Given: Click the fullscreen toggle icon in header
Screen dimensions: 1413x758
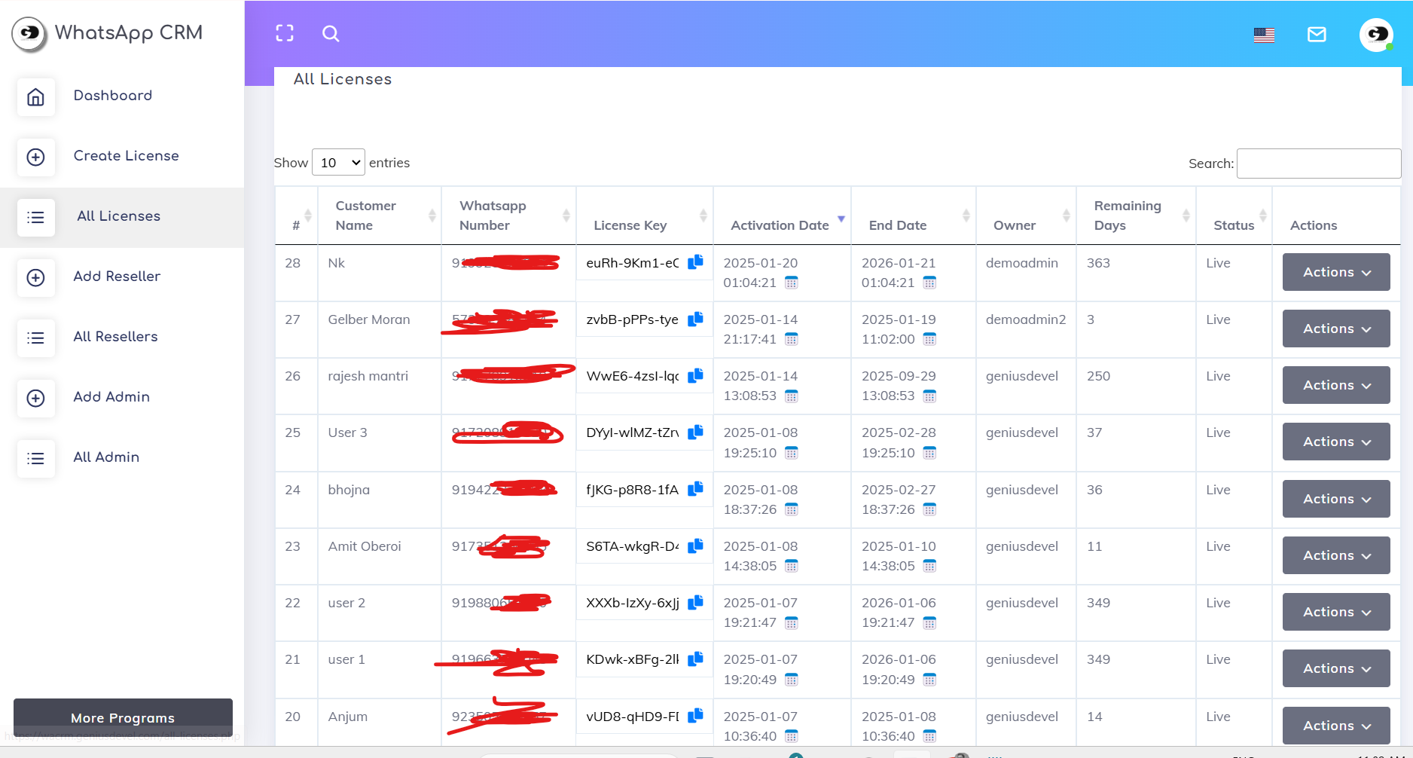Looking at the screenshot, I should pyautogui.click(x=285, y=33).
